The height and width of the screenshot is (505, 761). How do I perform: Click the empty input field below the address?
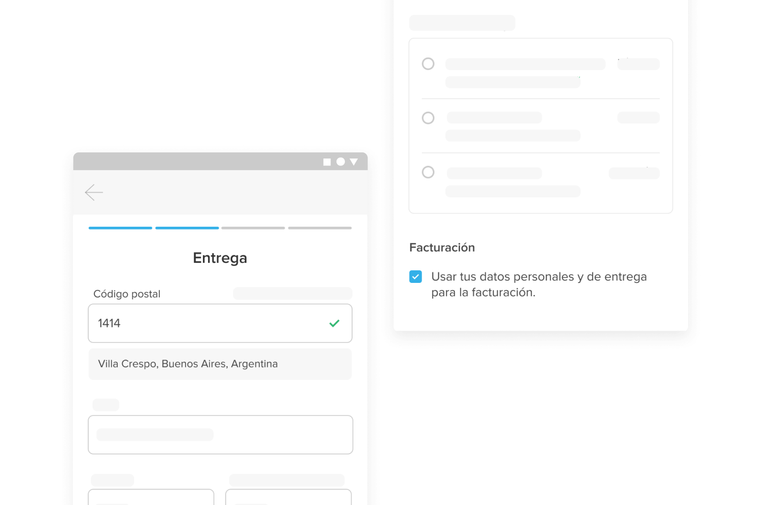(x=221, y=434)
